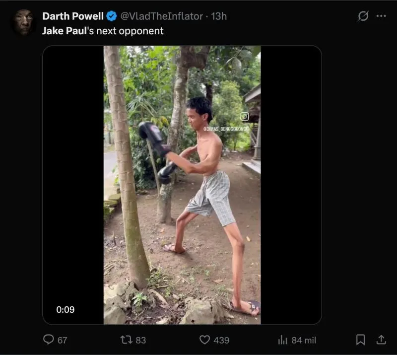Screen dimensions: 397x355
Task: Like the tweet with the heart icon
Action: [x=204, y=340]
